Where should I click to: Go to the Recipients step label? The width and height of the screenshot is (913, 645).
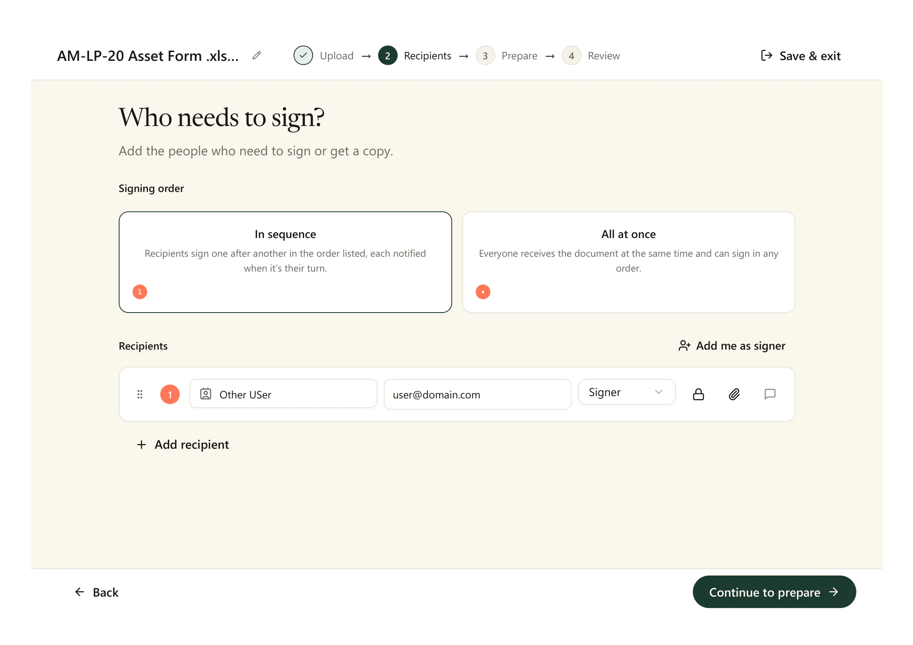tap(427, 56)
